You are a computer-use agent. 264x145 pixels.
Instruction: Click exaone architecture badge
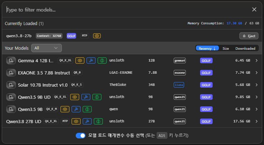coord(180,73)
